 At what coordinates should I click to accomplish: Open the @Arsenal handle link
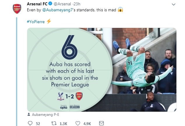pyautogui.click(x=62, y=4)
